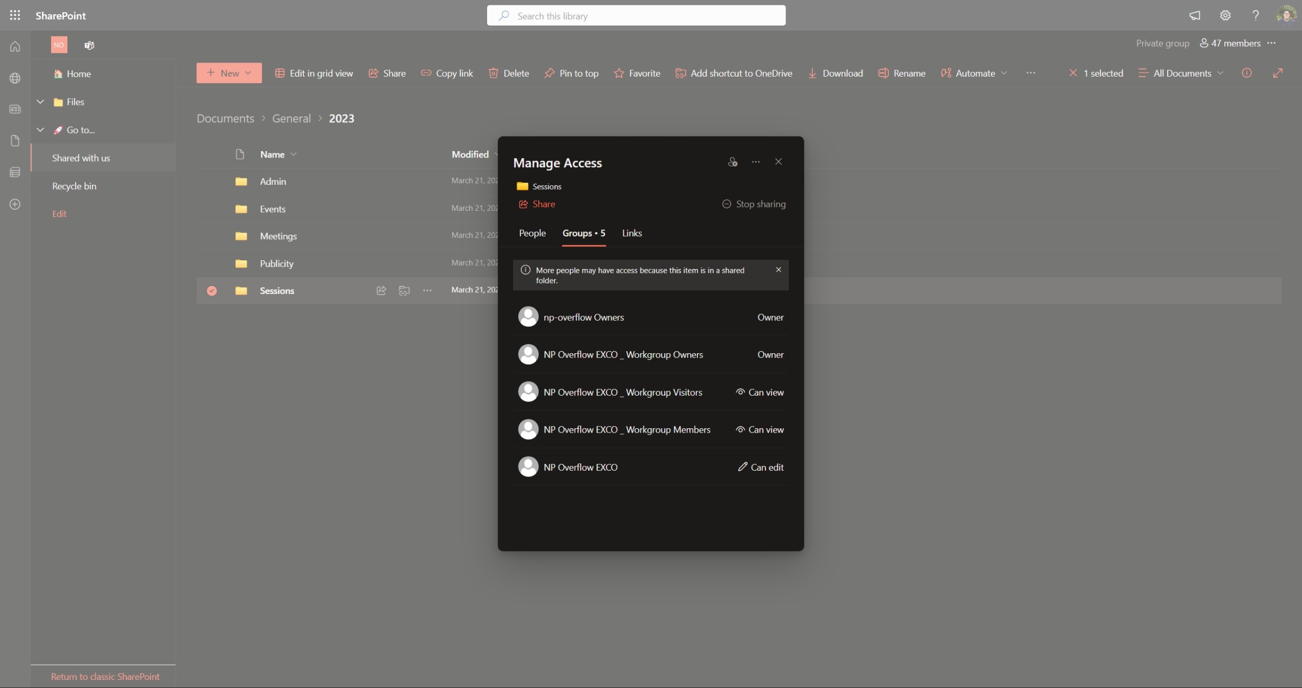Dismiss the shared folder info message
This screenshot has width=1302, height=688.
[x=778, y=270]
